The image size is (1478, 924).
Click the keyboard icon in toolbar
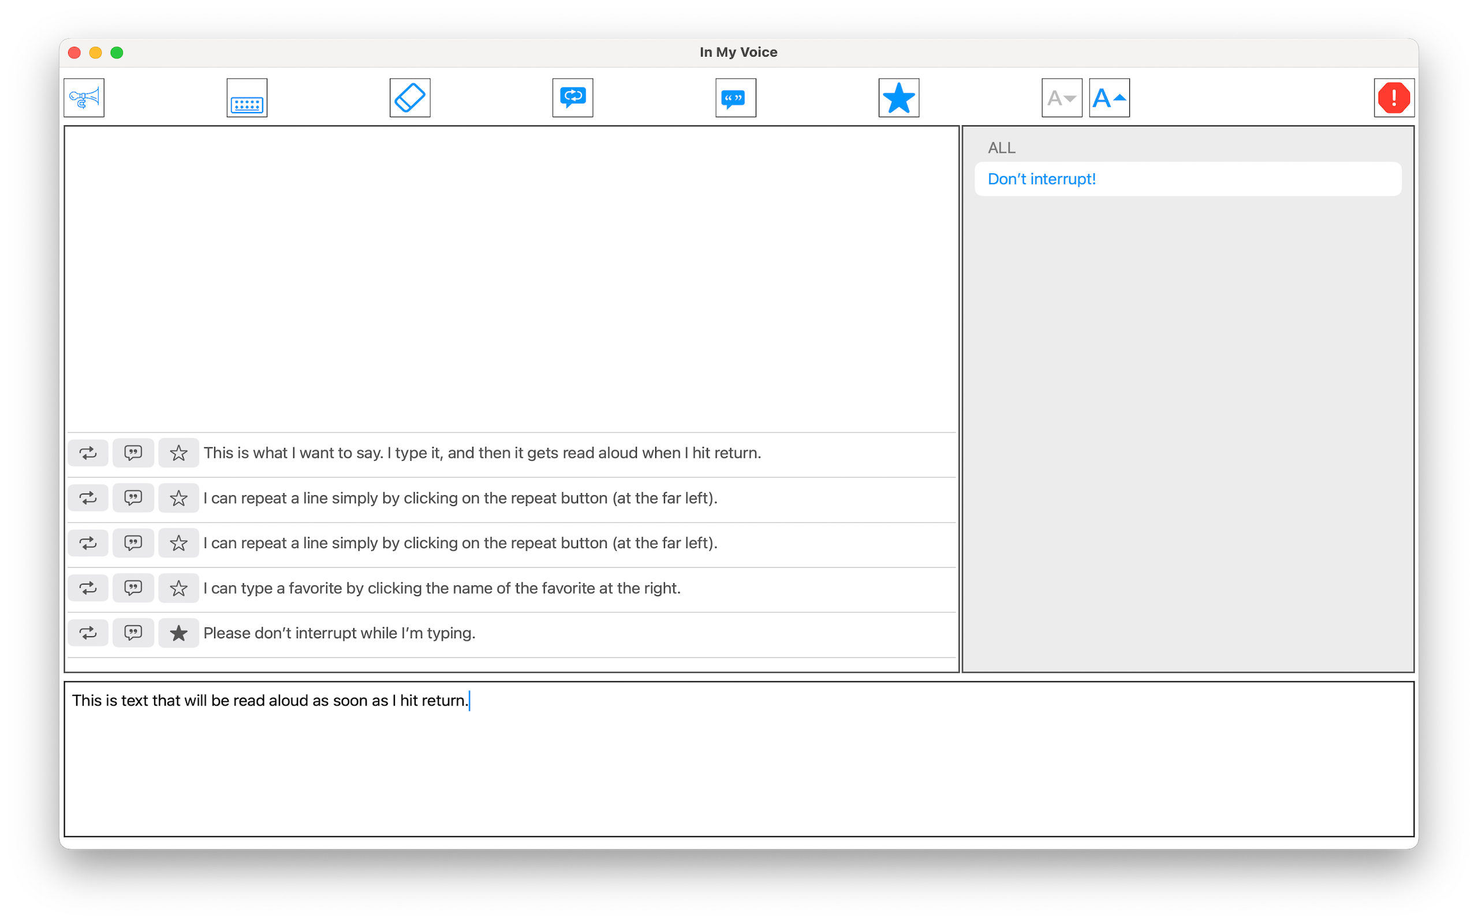click(x=247, y=98)
